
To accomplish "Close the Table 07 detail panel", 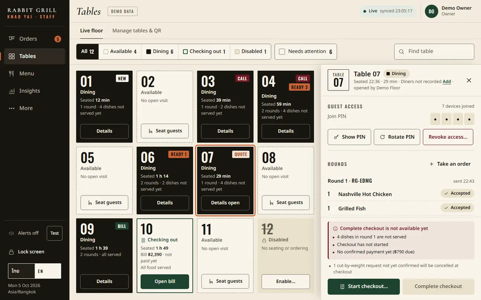I will coord(469,80).
